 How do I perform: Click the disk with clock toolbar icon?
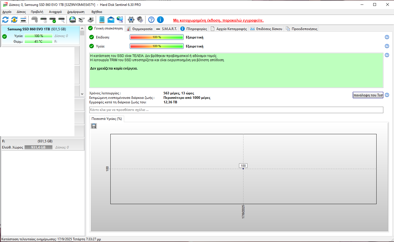tap(44, 20)
